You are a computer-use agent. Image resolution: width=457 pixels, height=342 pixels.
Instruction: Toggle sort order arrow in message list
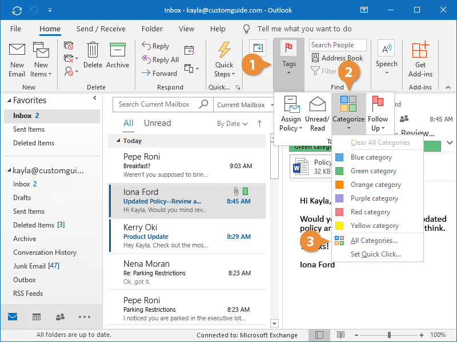pos(259,123)
